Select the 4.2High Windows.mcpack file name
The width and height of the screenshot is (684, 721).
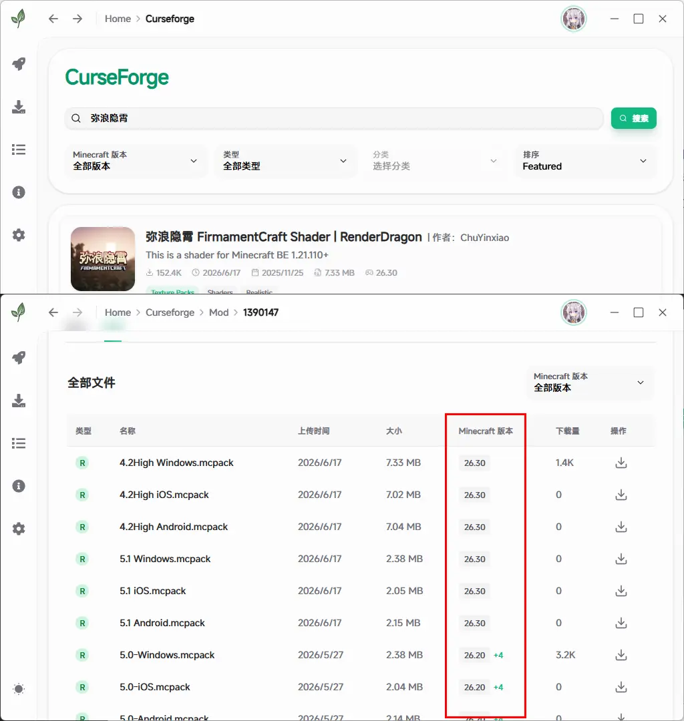click(x=176, y=463)
